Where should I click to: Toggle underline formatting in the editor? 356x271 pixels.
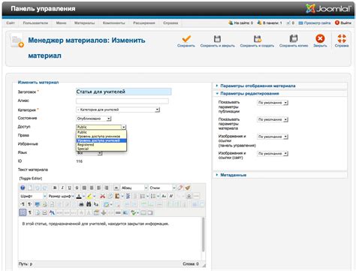click(x=69, y=188)
